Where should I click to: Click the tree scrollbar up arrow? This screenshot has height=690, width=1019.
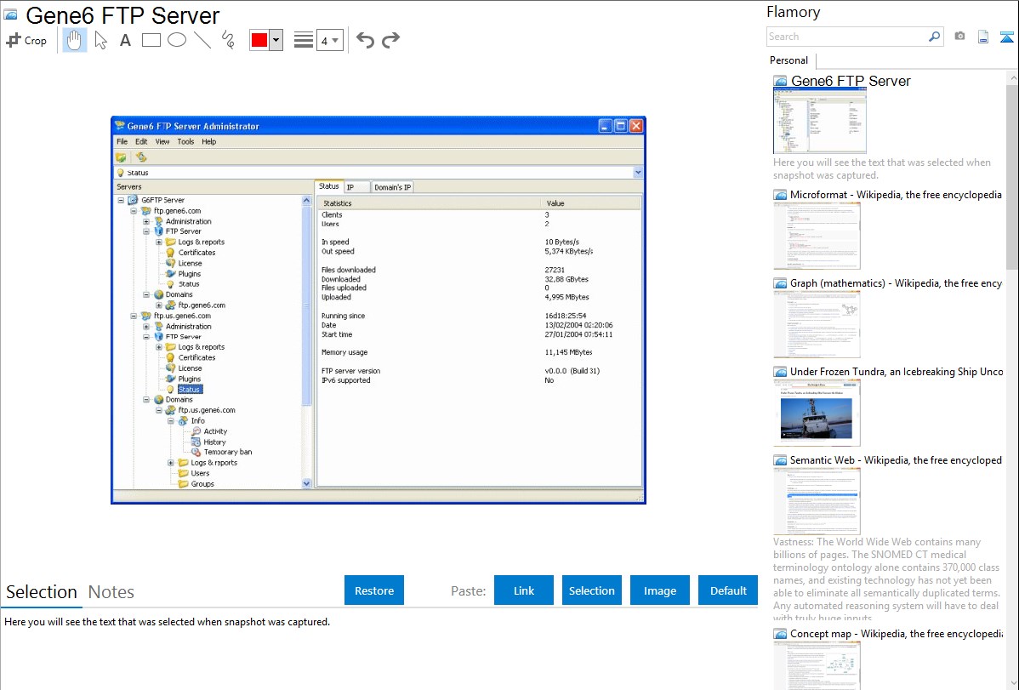coord(307,201)
